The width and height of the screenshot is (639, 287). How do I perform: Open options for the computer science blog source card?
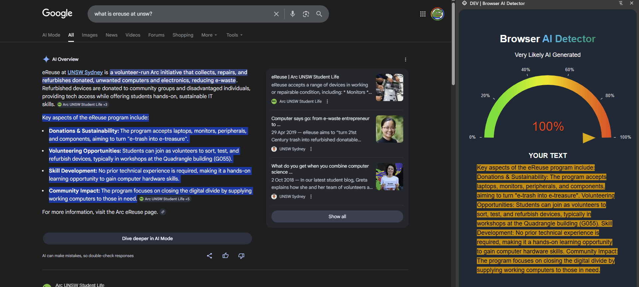coord(311,197)
